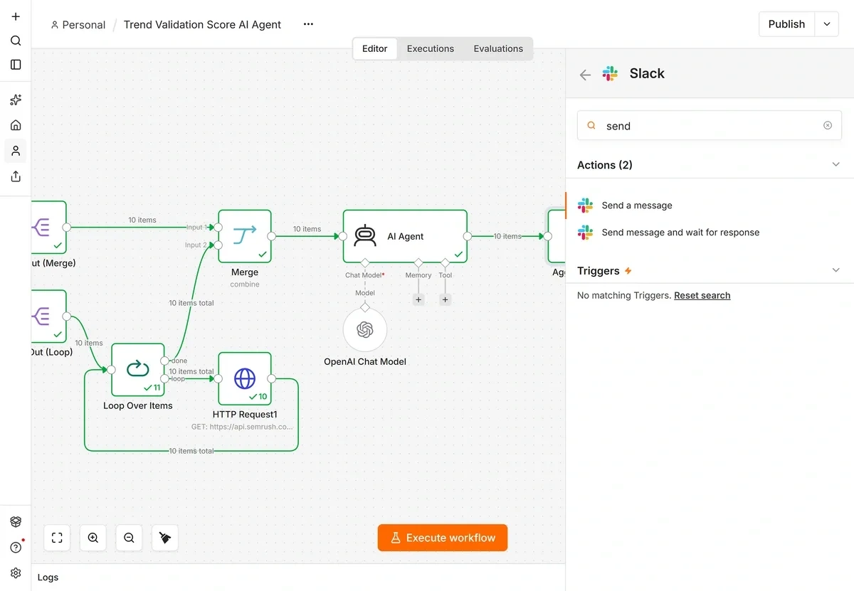This screenshot has width=854, height=591.
Task: Add a Memory sub-node with plus button
Action: click(x=418, y=299)
